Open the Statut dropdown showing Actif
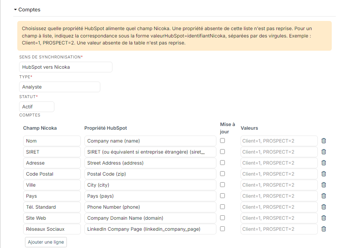The width and height of the screenshot is (338, 248). coord(37,107)
